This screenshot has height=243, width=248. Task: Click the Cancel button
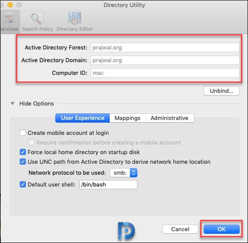(180, 229)
